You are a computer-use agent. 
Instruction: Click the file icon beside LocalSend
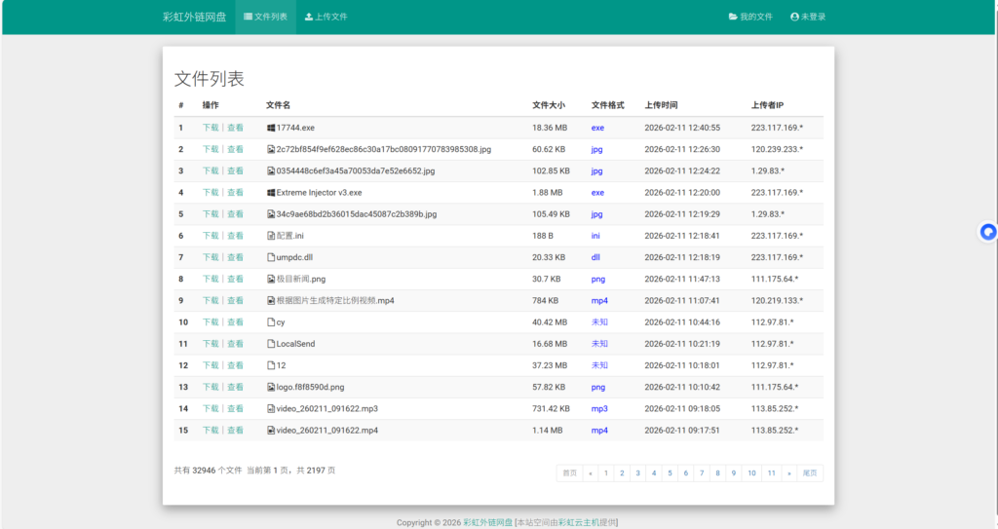271,345
